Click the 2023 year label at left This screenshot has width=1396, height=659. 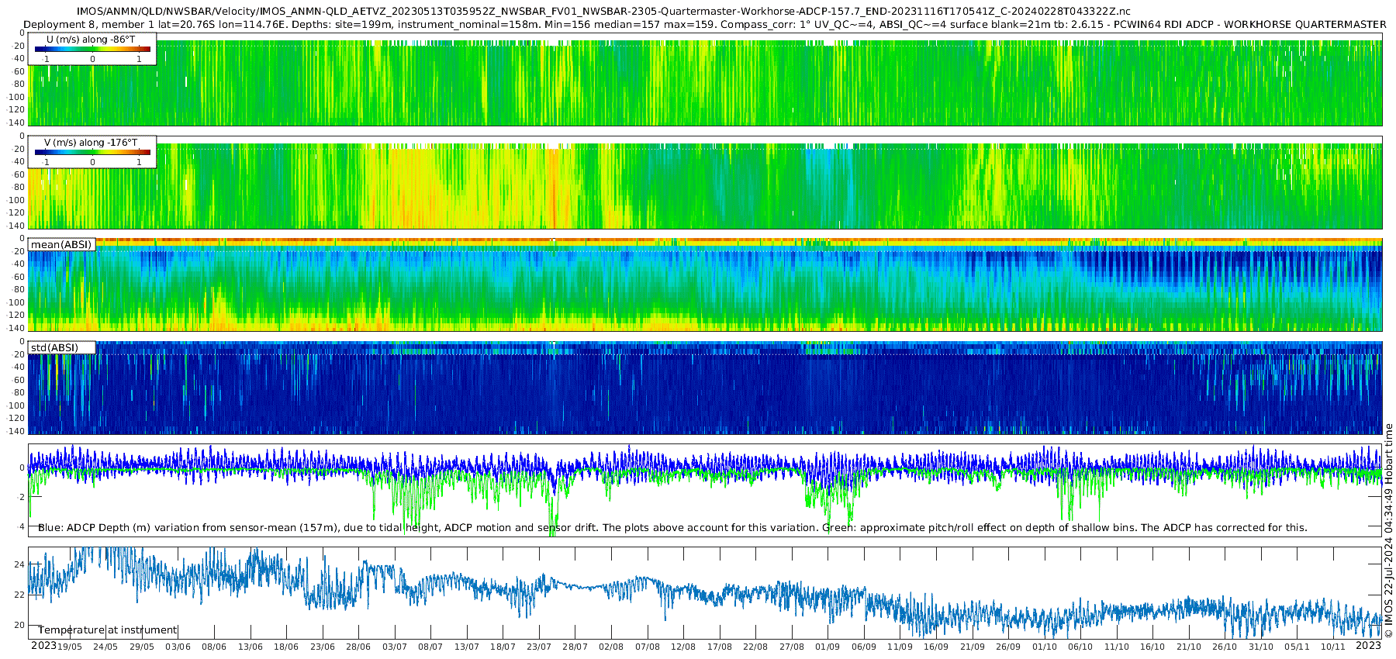click(x=43, y=646)
